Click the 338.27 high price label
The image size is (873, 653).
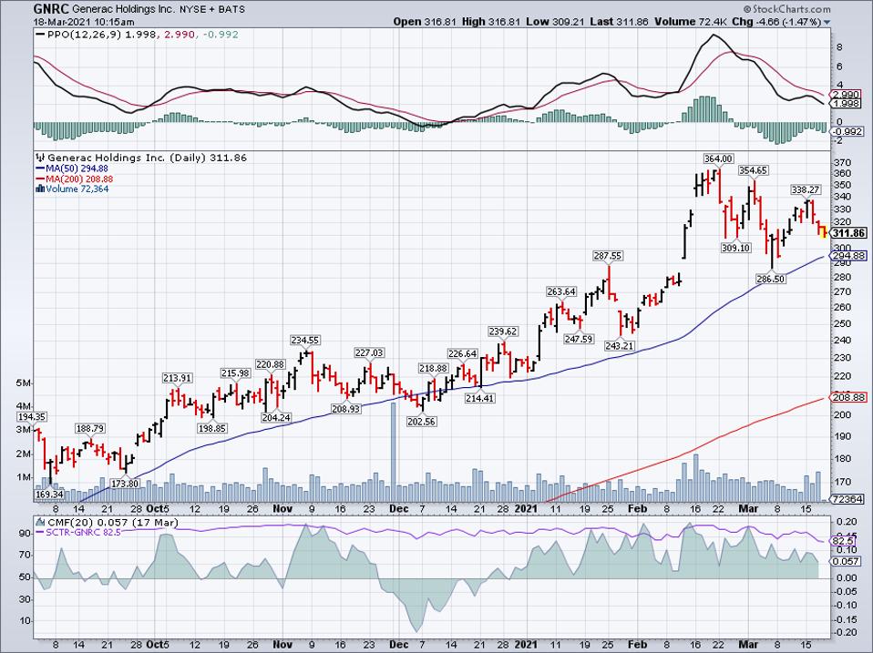coord(806,189)
